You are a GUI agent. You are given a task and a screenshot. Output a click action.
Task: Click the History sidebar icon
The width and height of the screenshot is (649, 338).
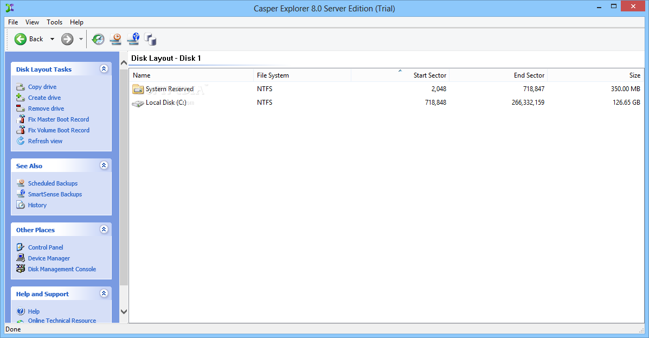[21, 205]
